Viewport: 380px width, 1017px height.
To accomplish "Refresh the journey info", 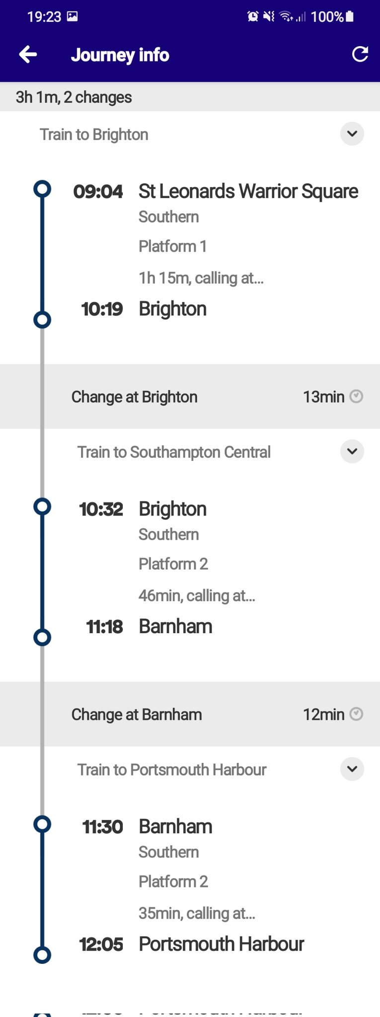I will 360,55.
